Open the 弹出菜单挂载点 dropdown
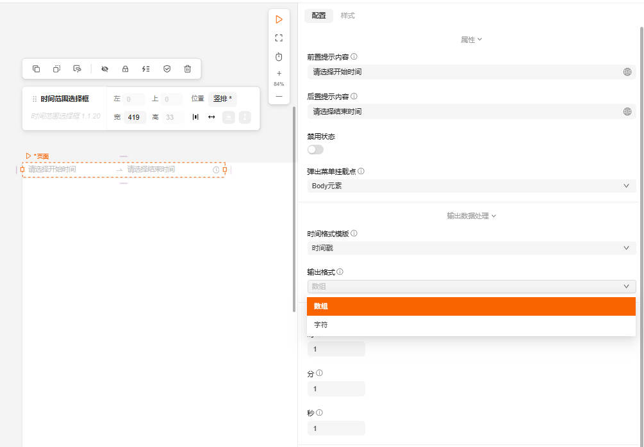This screenshot has height=447, width=644. (x=472, y=186)
